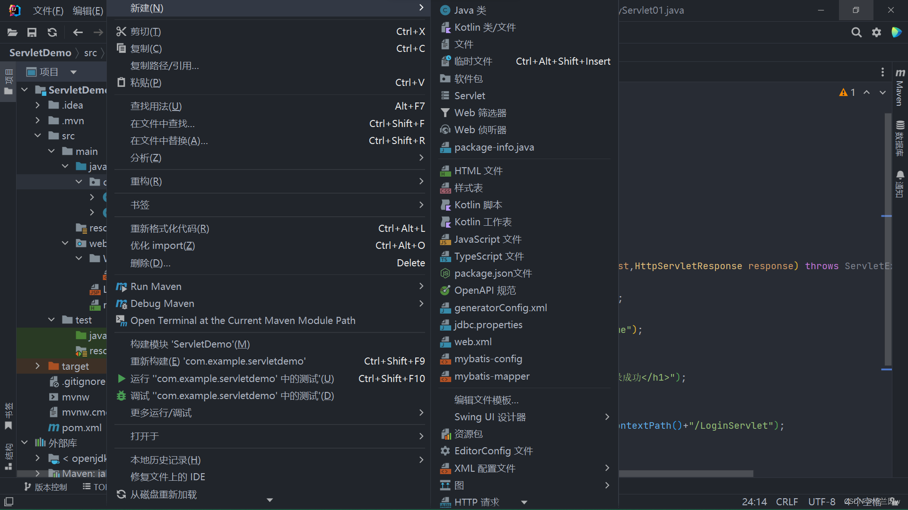Open the 文件(F) menu
Screen dimensions: 908x510
coord(48,10)
